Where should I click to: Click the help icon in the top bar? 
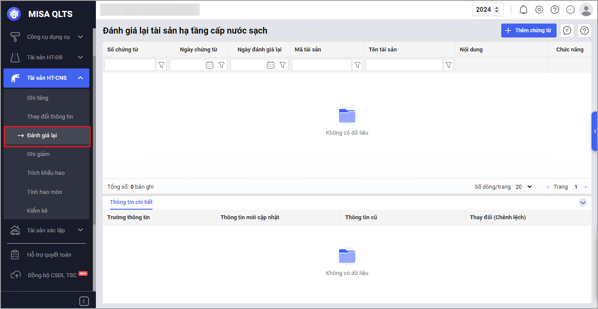pos(555,10)
